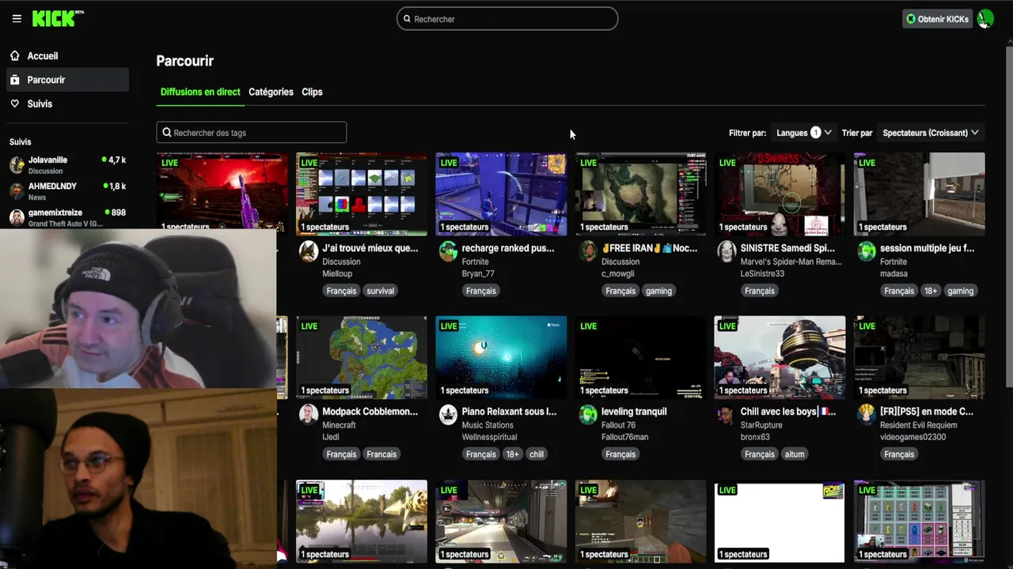
Task: Click the c_mowgli channel avatar
Action: [x=587, y=251]
